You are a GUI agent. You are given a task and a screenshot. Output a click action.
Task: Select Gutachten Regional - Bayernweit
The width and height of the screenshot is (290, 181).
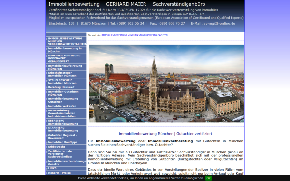click(66, 137)
